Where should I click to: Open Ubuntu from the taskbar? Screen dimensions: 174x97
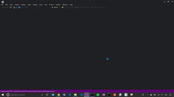click(x=115, y=95)
